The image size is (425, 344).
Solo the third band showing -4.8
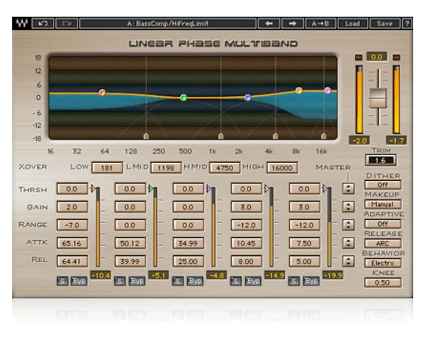tap(178, 281)
